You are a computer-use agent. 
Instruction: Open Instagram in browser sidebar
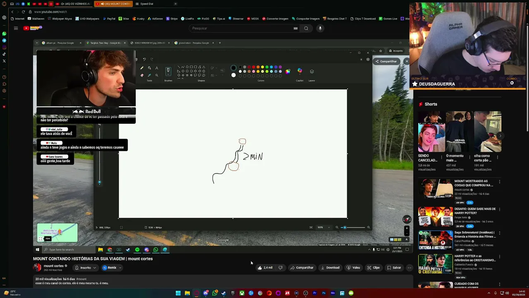(x=4, y=47)
